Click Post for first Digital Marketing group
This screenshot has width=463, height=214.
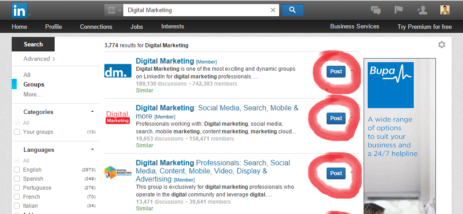336,71
